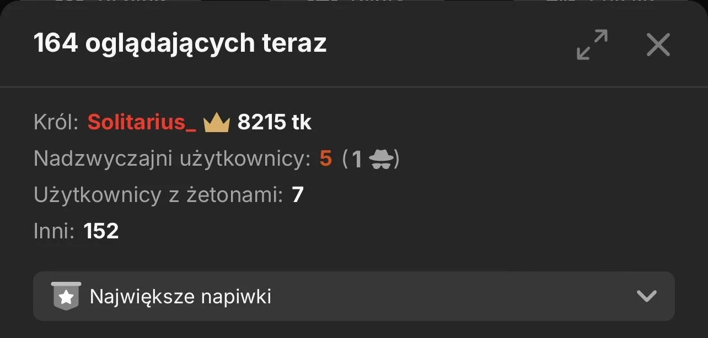Click the anonymous count 1 in parentheses
The width and height of the screenshot is (708, 338).
pos(357,159)
